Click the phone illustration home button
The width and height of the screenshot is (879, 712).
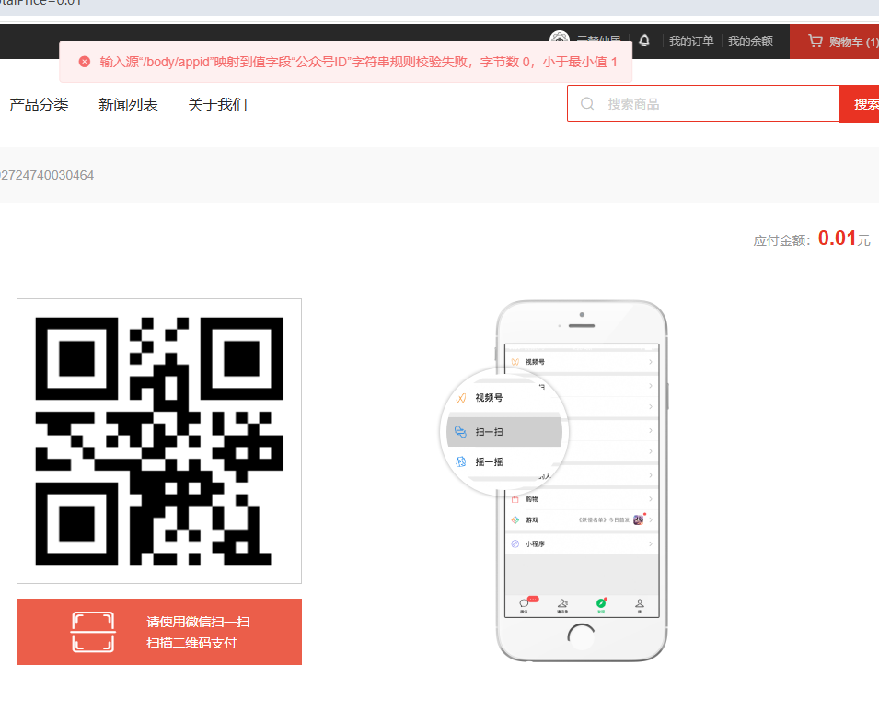tap(582, 636)
